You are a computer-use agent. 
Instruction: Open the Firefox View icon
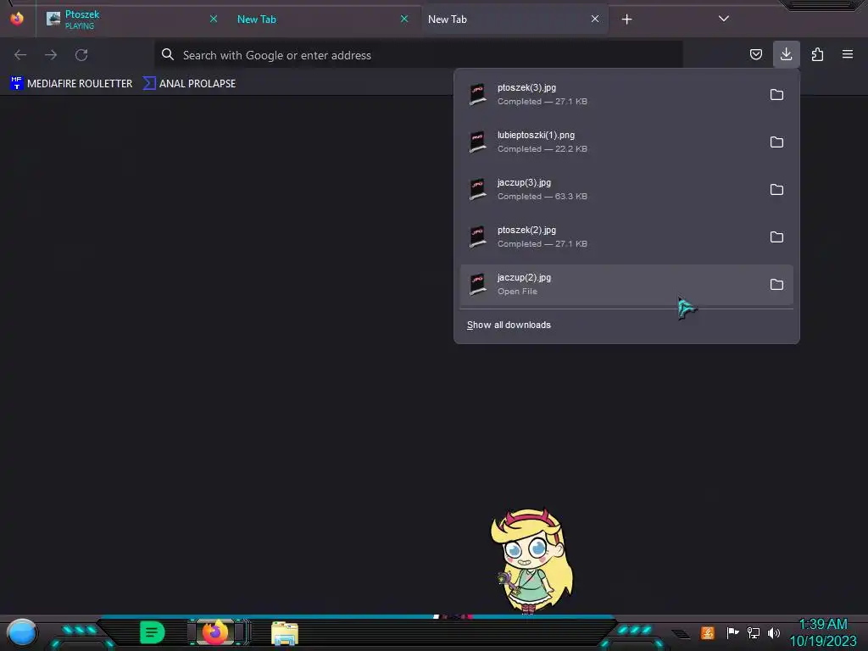pyautogui.click(x=17, y=19)
